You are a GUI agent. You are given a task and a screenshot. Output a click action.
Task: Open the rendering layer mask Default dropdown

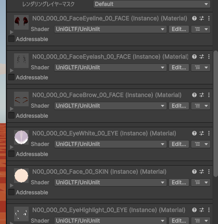click(x=152, y=4)
